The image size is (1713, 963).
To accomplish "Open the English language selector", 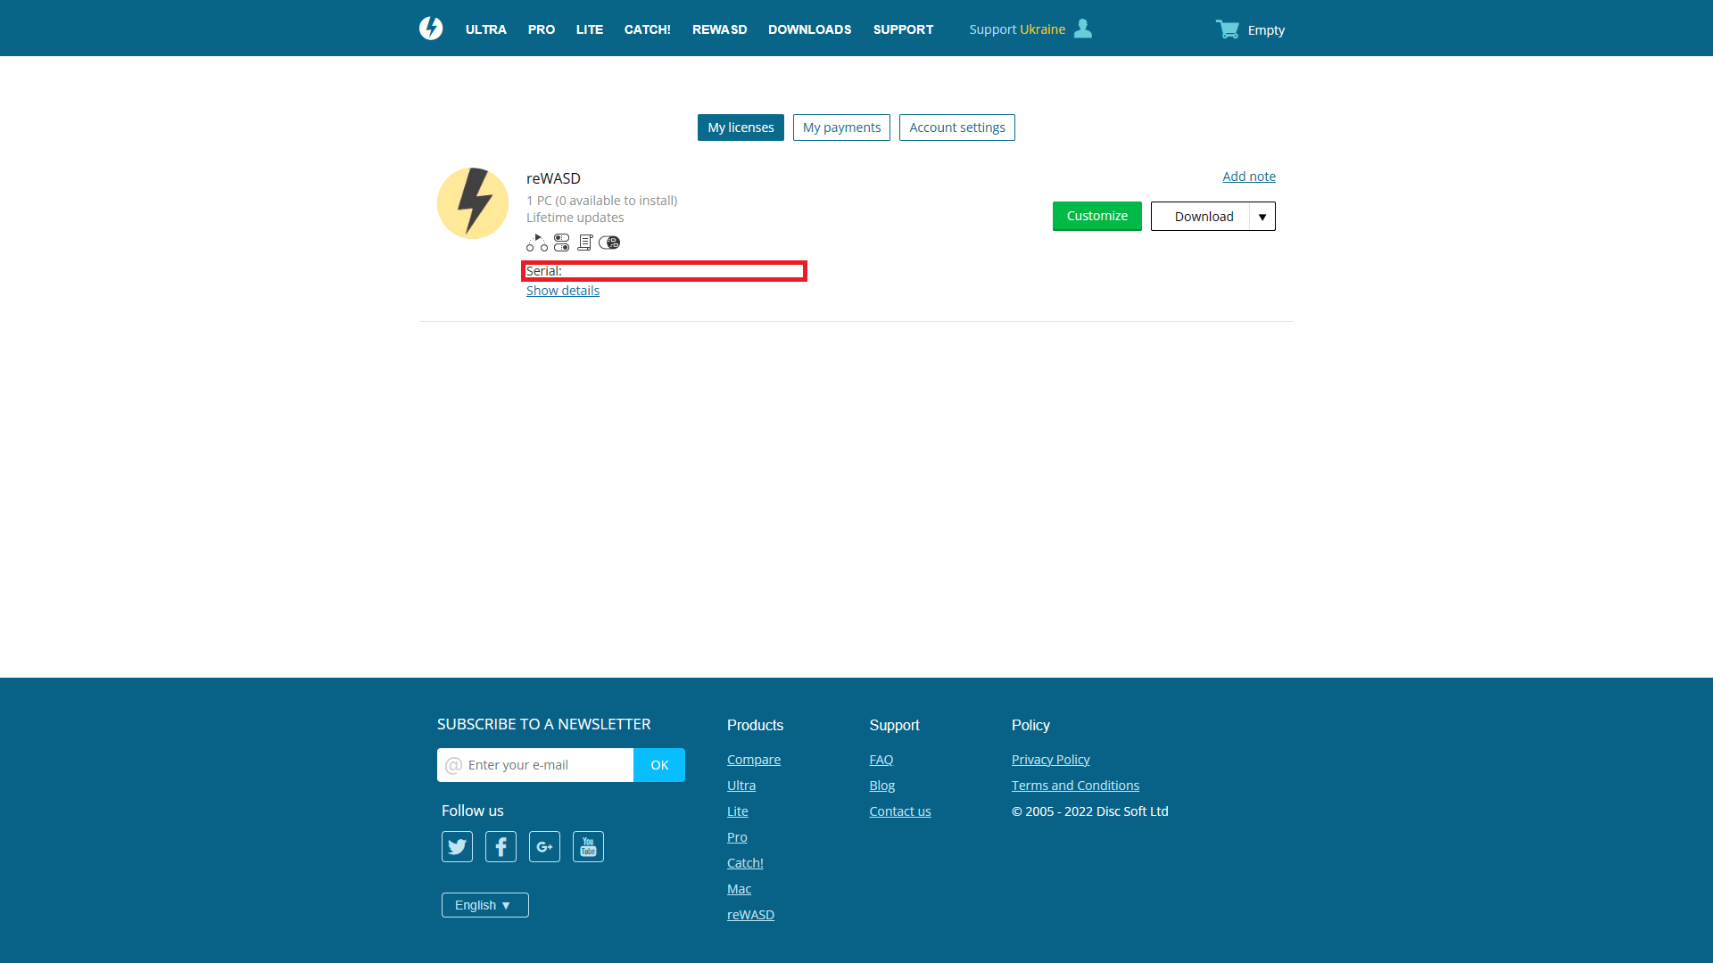I will [x=484, y=905].
